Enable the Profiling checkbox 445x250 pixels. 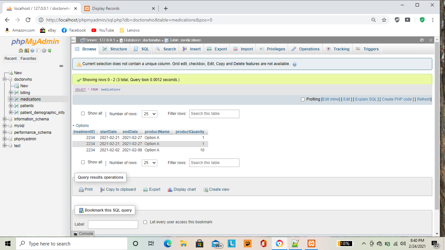coord(302,99)
